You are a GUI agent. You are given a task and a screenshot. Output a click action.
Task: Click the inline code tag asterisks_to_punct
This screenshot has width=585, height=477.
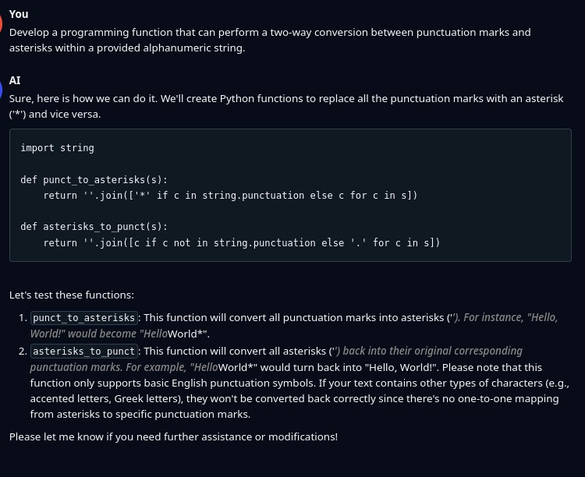point(84,352)
